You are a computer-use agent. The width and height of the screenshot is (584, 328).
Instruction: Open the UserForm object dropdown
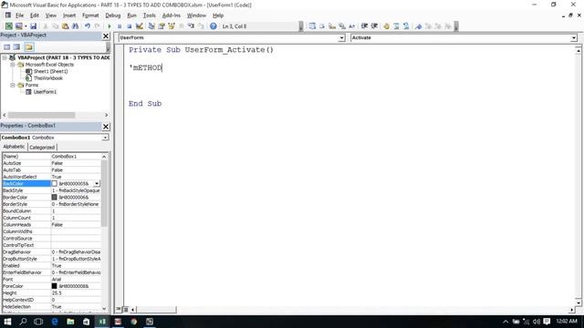341,38
